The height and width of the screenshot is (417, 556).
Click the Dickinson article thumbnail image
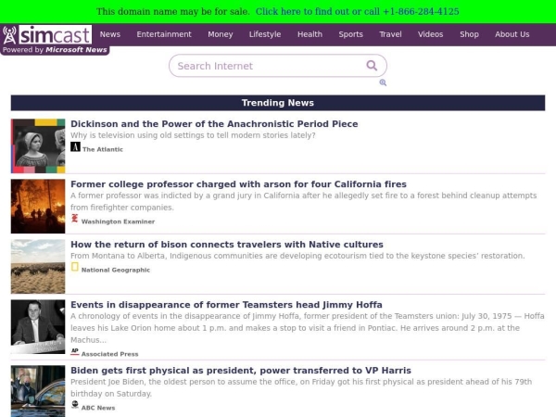coord(38,146)
